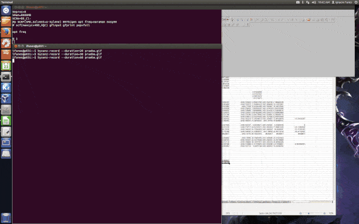Click the opt freq line in upper terminal

19,32
